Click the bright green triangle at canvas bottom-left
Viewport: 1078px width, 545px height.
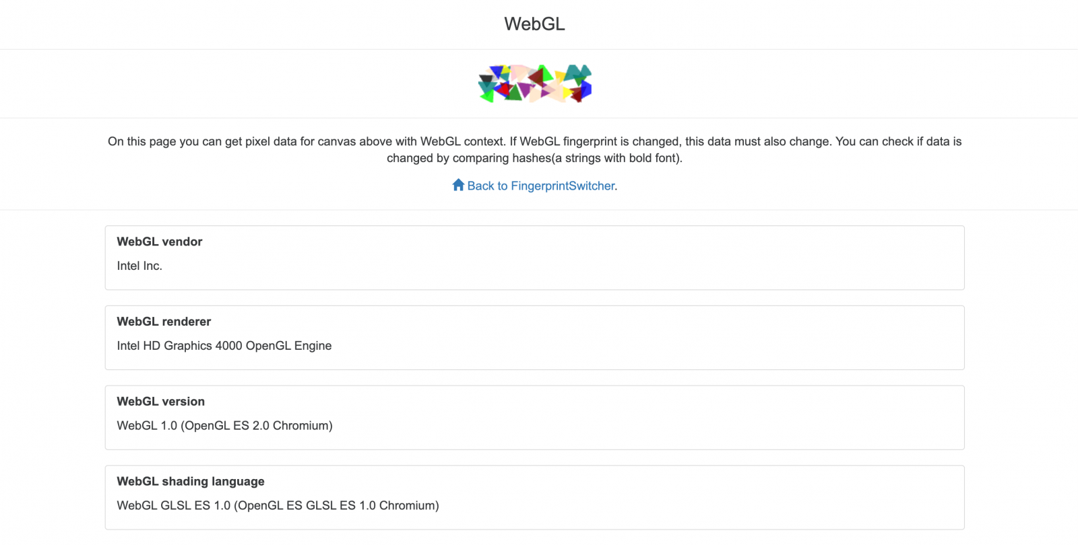[x=489, y=96]
